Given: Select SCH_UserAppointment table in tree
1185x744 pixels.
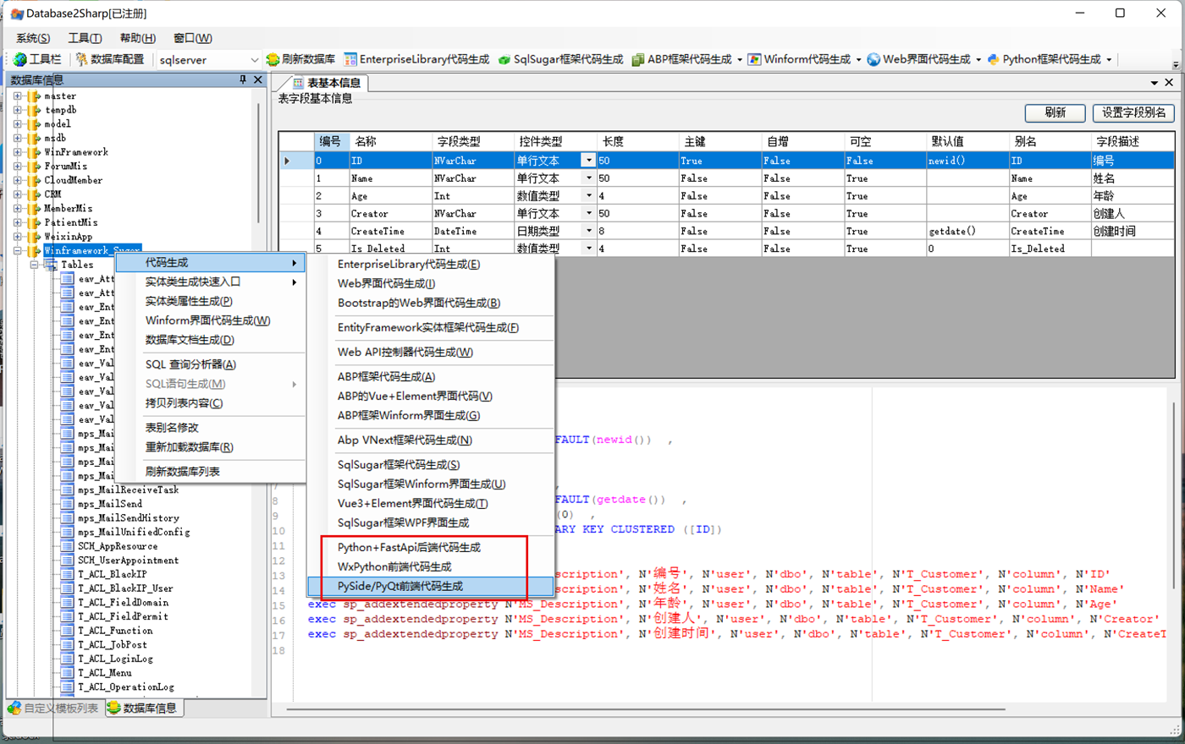Looking at the screenshot, I should tap(129, 561).
